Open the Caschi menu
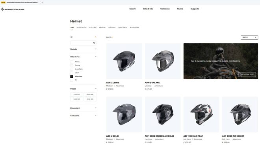 (x=132, y=9)
